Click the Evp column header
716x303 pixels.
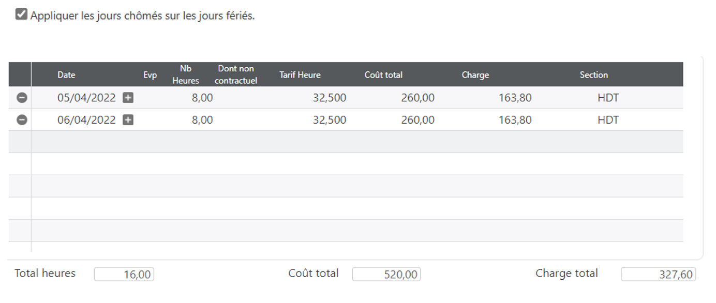pyautogui.click(x=150, y=75)
